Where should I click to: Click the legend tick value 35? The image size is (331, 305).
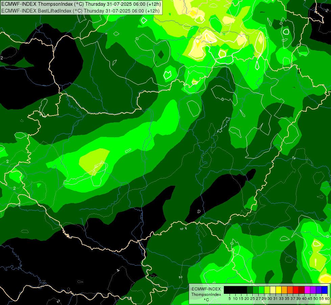(287, 299)
